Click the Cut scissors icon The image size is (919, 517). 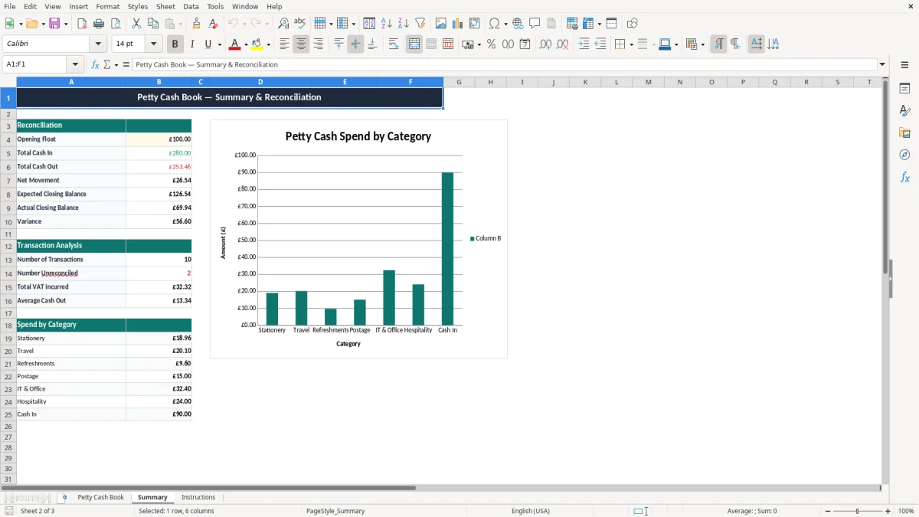click(x=136, y=24)
